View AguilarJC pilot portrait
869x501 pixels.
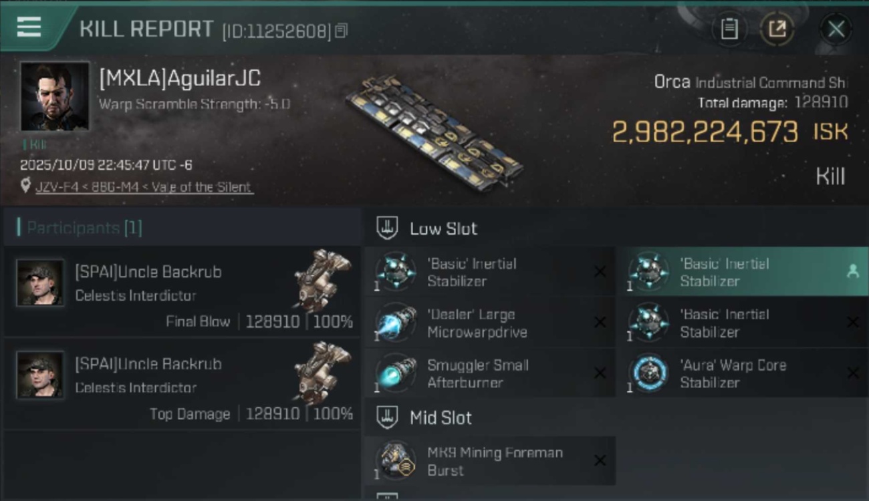coord(55,96)
